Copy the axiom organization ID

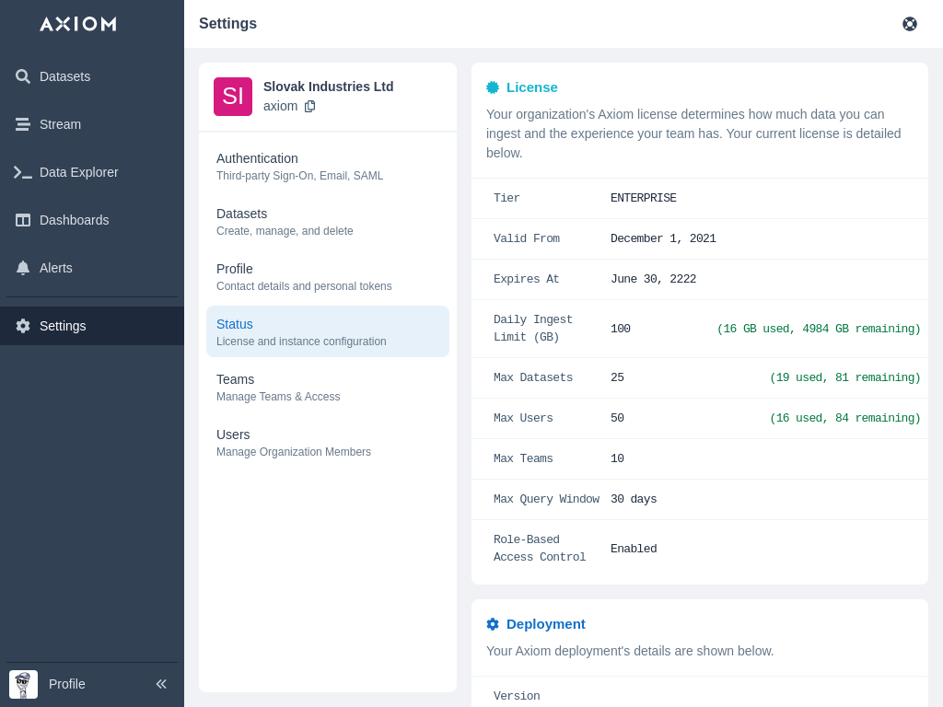(x=310, y=106)
